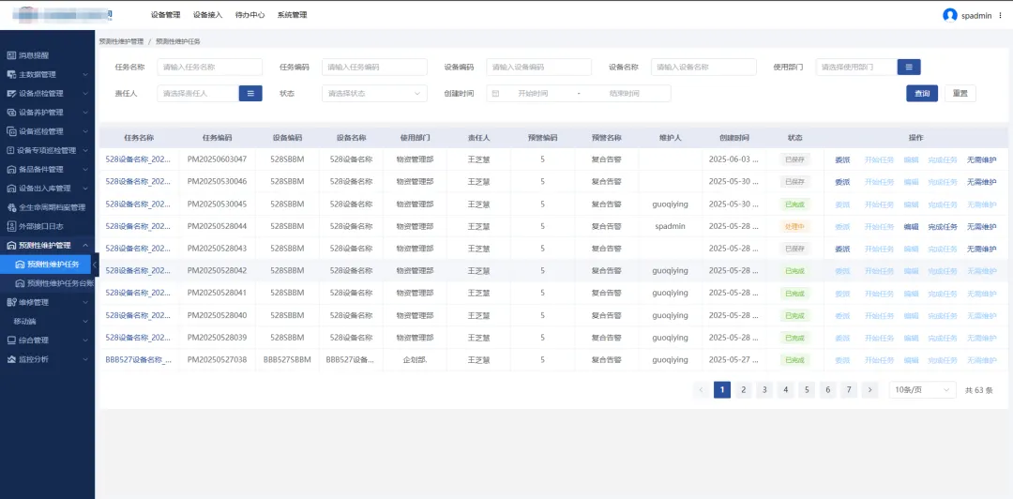1013x499 pixels.
Task: Click the calendar icon in 创建时间 field
Action: 495,94
